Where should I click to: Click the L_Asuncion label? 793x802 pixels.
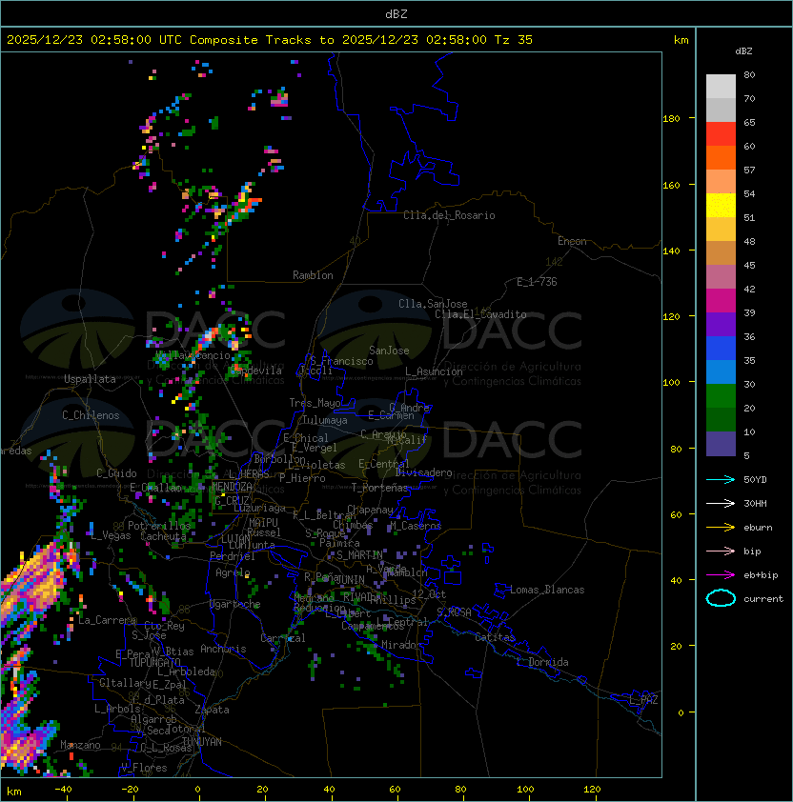coord(434,371)
